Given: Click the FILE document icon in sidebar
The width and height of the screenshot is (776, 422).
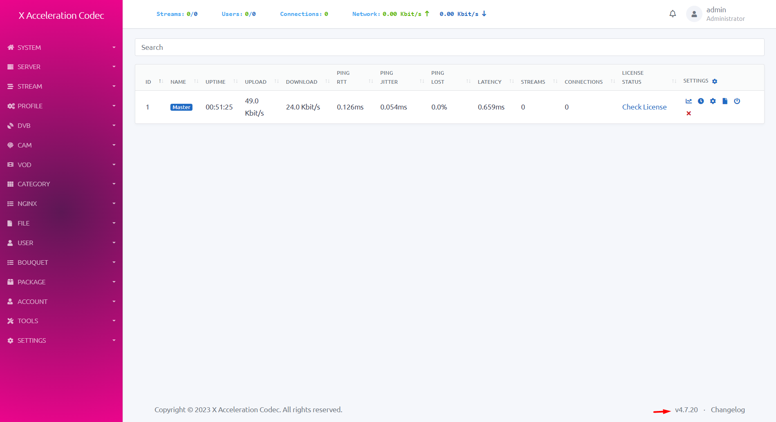Looking at the screenshot, I should click(x=10, y=223).
